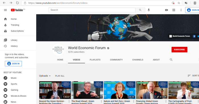This screenshot has width=199, height=104.
Task: Click the BEST OF YOUTUBE heading
Action: 13,72
